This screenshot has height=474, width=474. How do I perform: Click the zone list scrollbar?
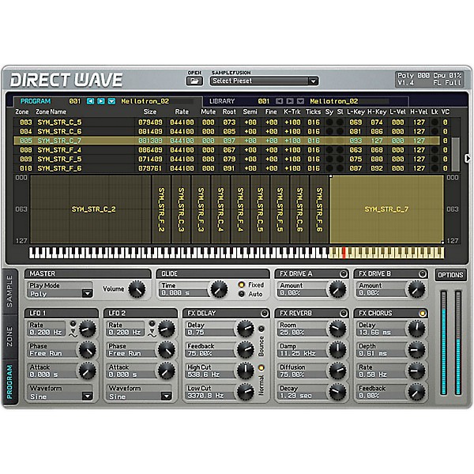coord(455,154)
